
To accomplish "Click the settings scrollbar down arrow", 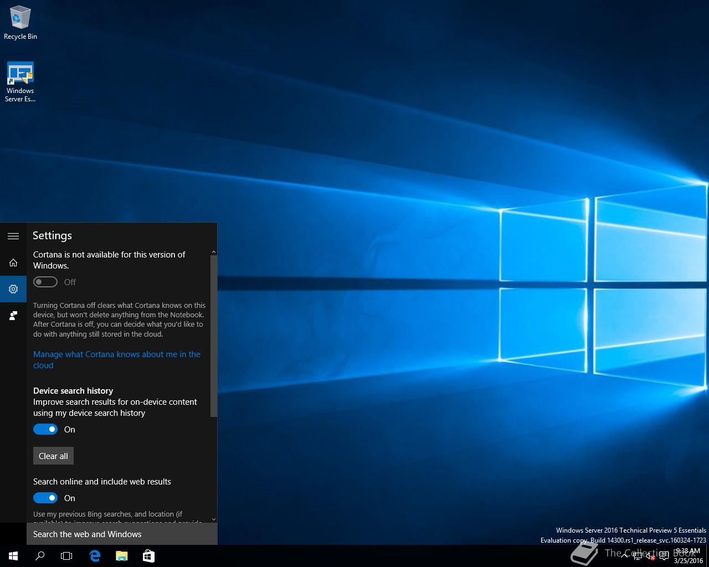I will coord(214,519).
